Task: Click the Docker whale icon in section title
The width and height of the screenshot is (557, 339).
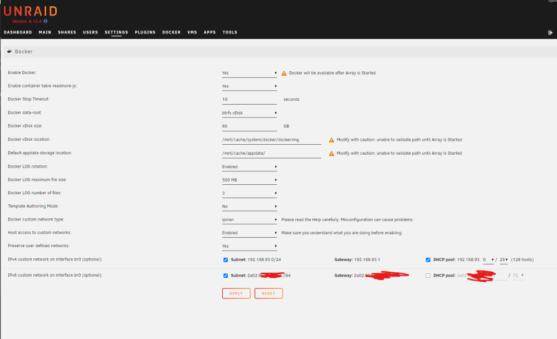Action: pyautogui.click(x=9, y=51)
